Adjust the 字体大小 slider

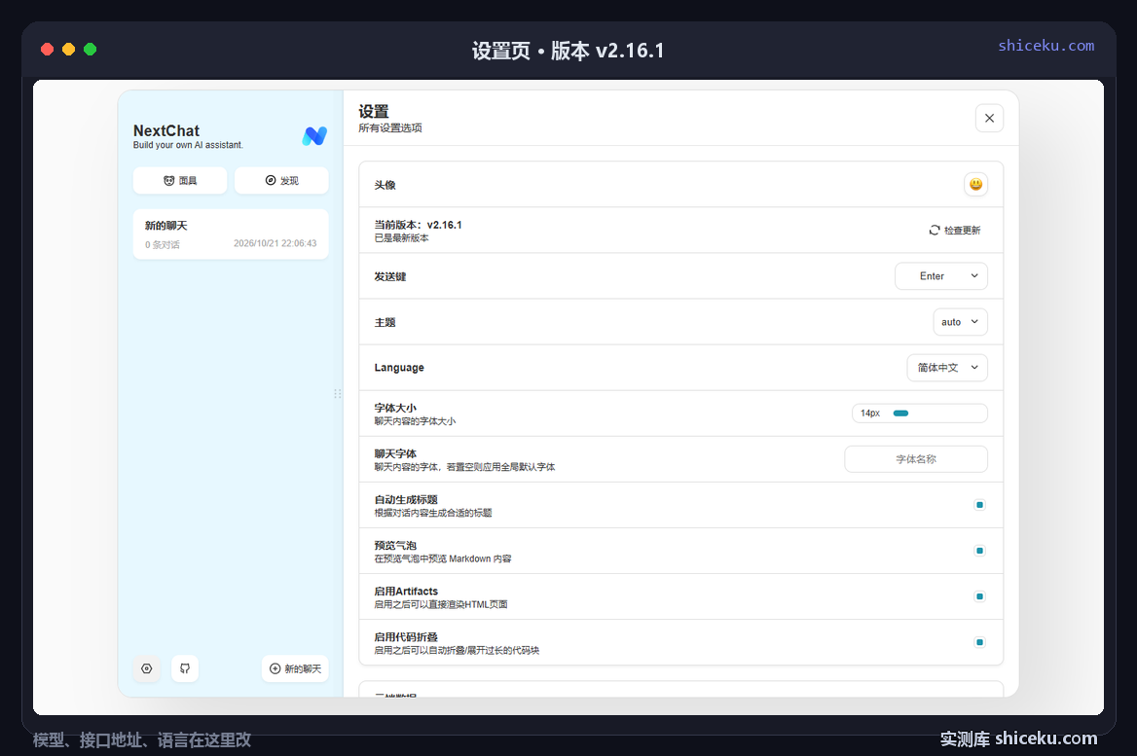920,414
